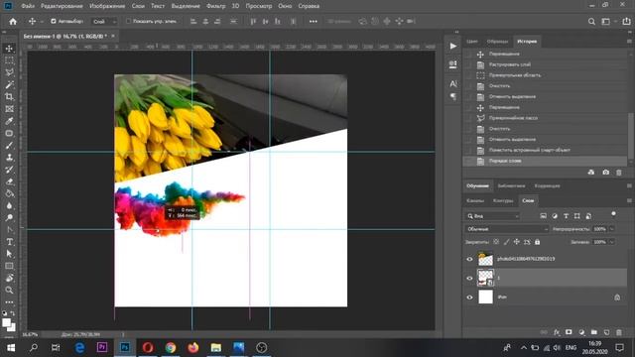This screenshot has width=635, height=357.
Task: Select the Path Selection tool
Action: coord(9,254)
